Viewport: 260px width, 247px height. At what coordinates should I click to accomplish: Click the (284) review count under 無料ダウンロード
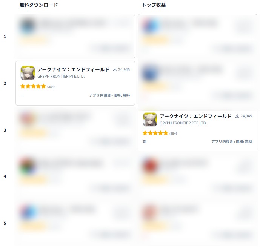tap(51, 87)
